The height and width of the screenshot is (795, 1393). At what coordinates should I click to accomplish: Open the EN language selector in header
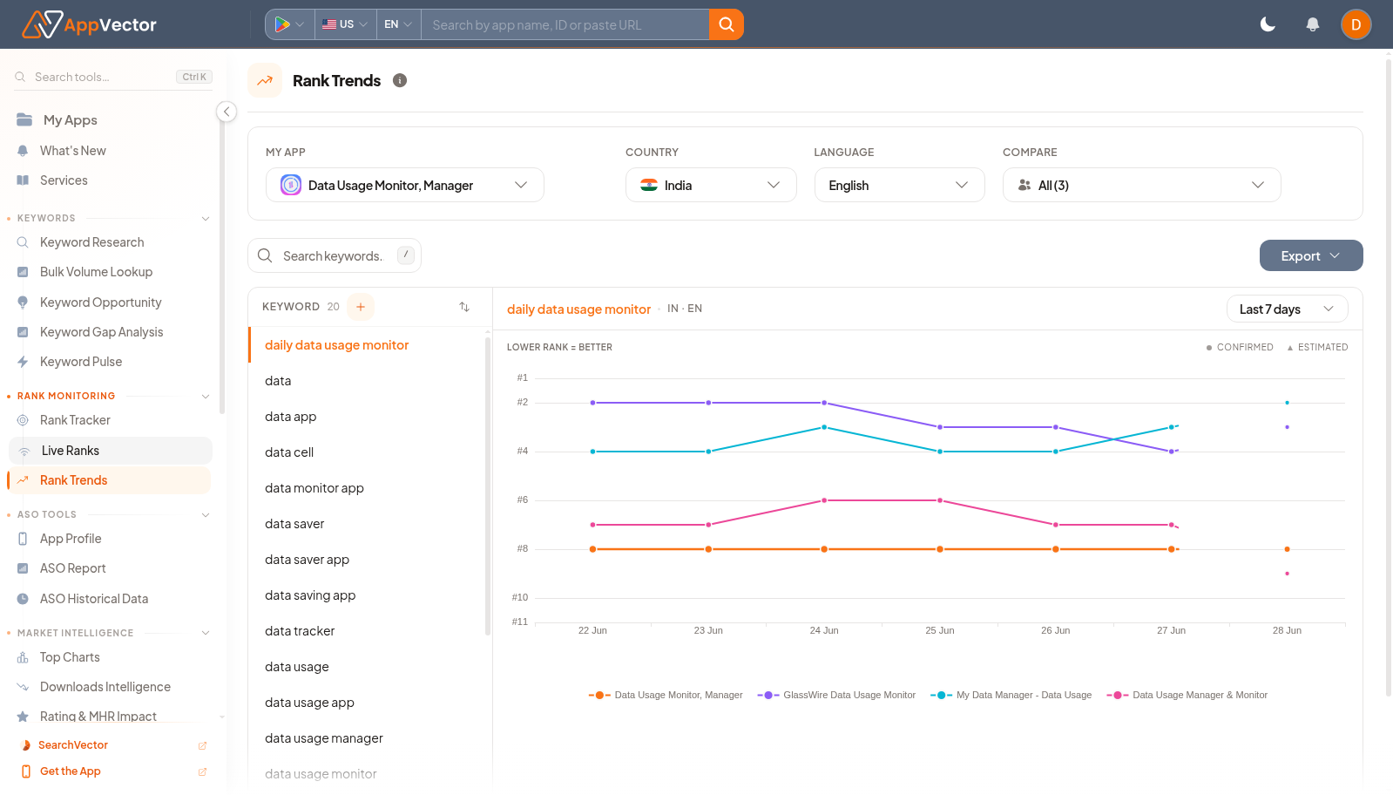(398, 24)
